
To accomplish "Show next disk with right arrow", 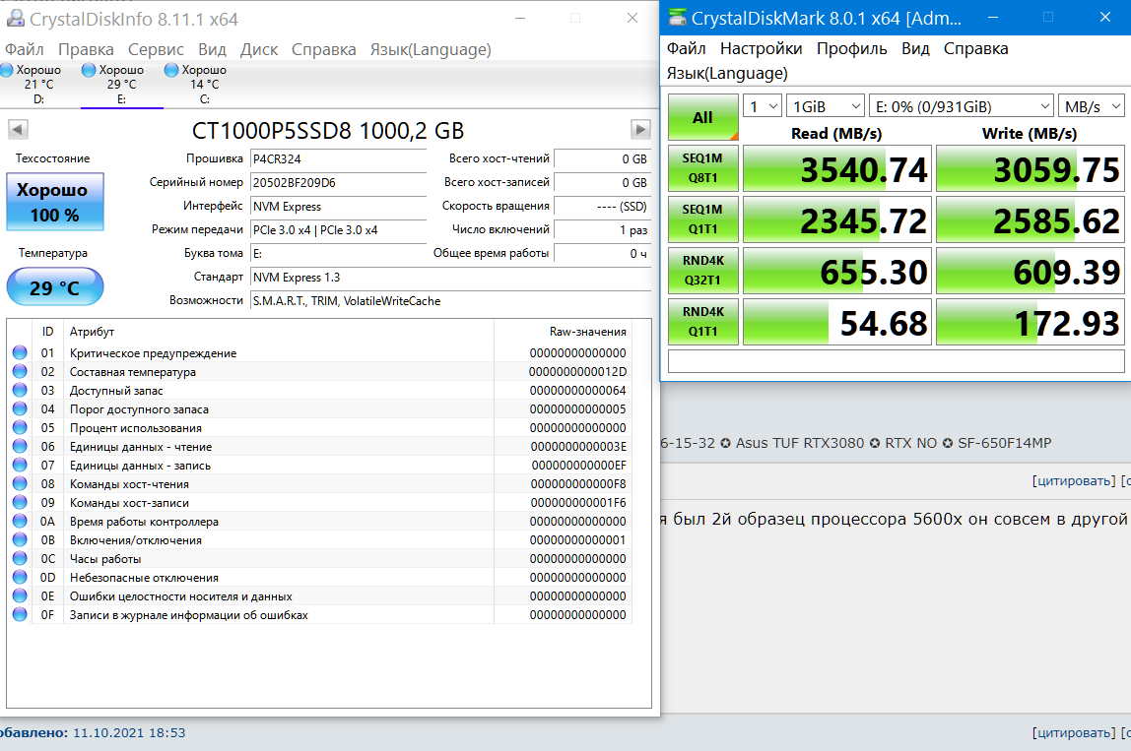I will (x=640, y=130).
